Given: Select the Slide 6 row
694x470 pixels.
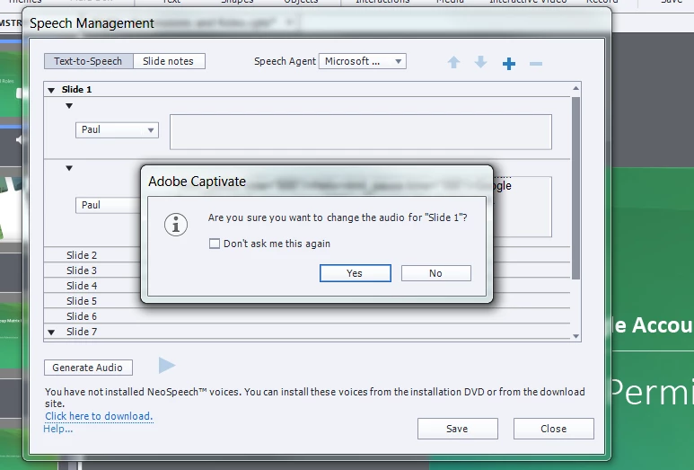Looking at the screenshot, I should pos(307,315).
